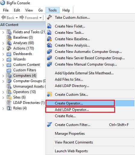Open the Back button history dropdown arrow
Screen dimensions: 135x155
click(17, 18)
